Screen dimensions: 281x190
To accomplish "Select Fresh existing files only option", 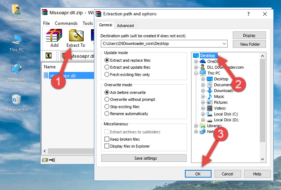I will pyautogui.click(x=127, y=75).
